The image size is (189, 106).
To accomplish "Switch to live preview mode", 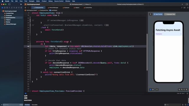I will click(151, 90).
